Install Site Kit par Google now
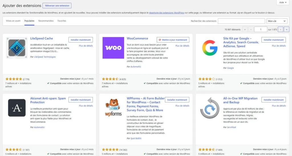 point(273,40)
